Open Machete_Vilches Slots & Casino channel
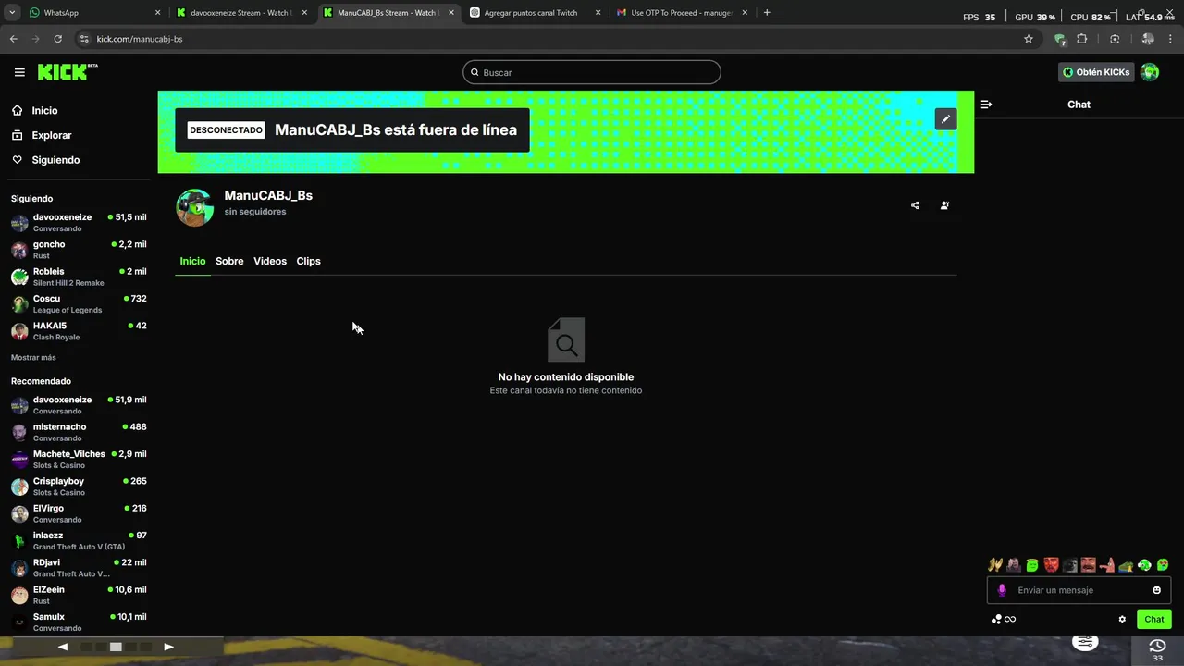1184x666 pixels. [x=79, y=460]
